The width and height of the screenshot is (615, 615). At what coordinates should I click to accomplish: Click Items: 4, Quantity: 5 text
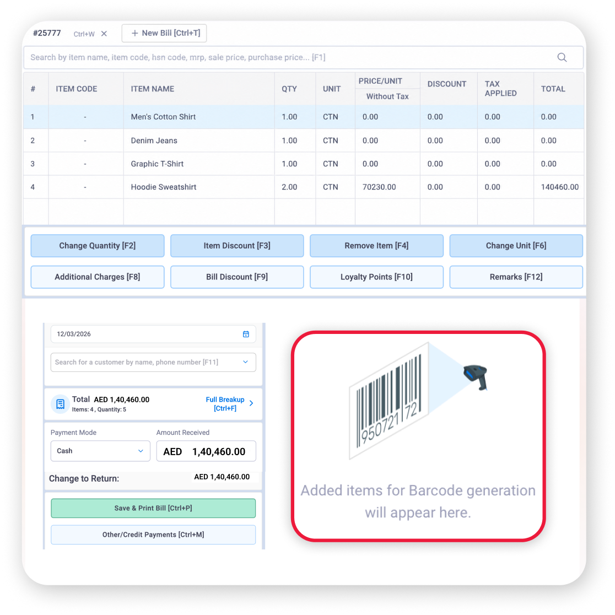coord(99,409)
